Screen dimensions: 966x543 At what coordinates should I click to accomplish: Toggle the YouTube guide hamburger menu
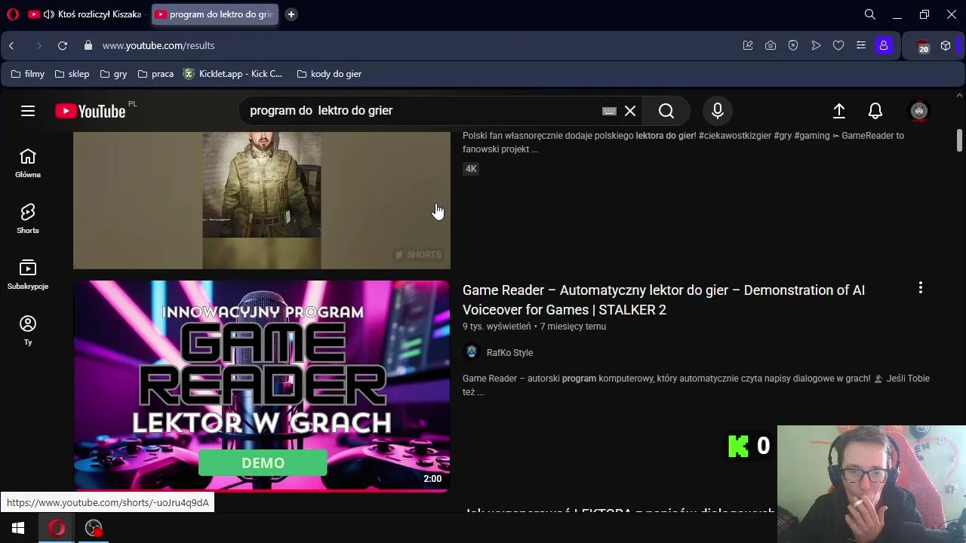pos(28,111)
